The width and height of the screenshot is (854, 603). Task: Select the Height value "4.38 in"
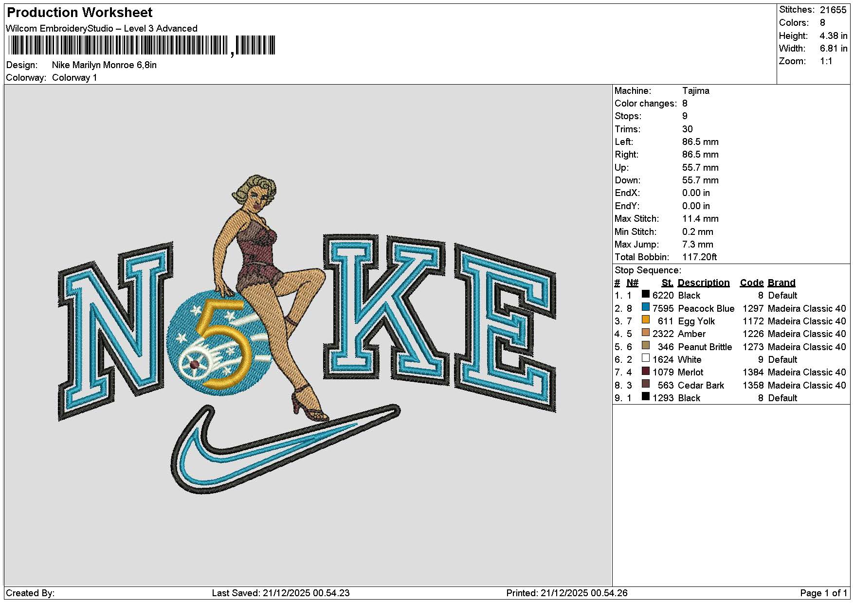click(x=834, y=35)
